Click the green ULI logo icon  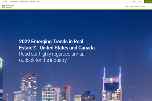click(x=4, y=6)
